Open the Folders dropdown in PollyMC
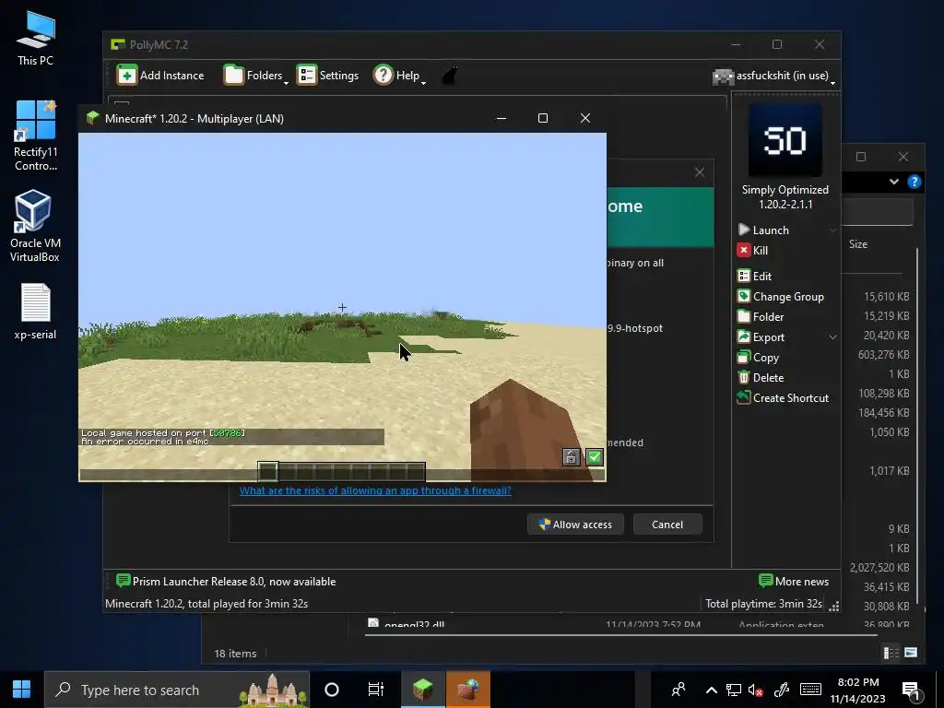Image resolution: width=944 pixels, height=708 pixels. pyautogui.click(x=256, y=76)
